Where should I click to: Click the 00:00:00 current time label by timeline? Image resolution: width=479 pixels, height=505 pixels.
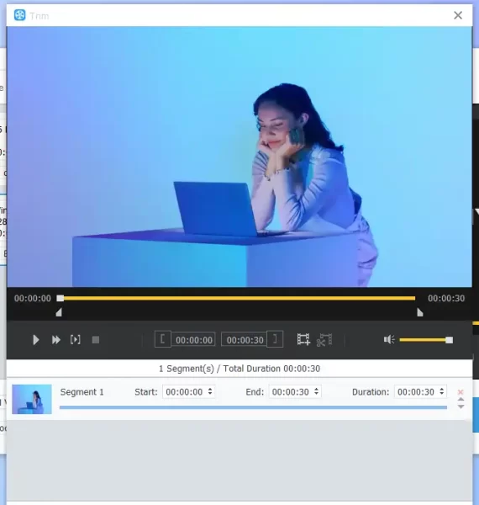point(33,298)
